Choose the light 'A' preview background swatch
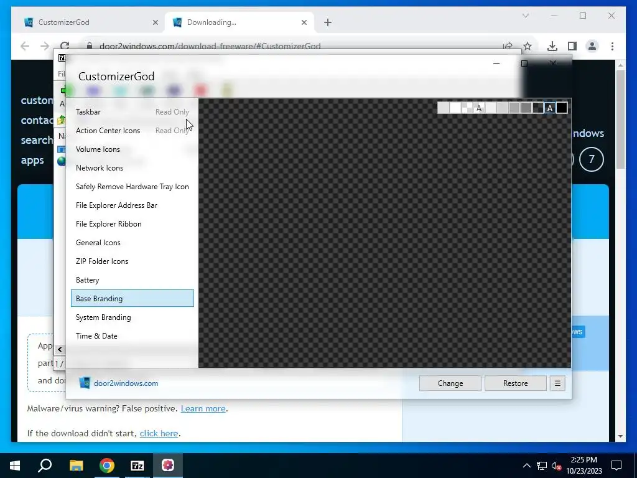The width and height of the screenshot is (637, 478). pos(479,108)
